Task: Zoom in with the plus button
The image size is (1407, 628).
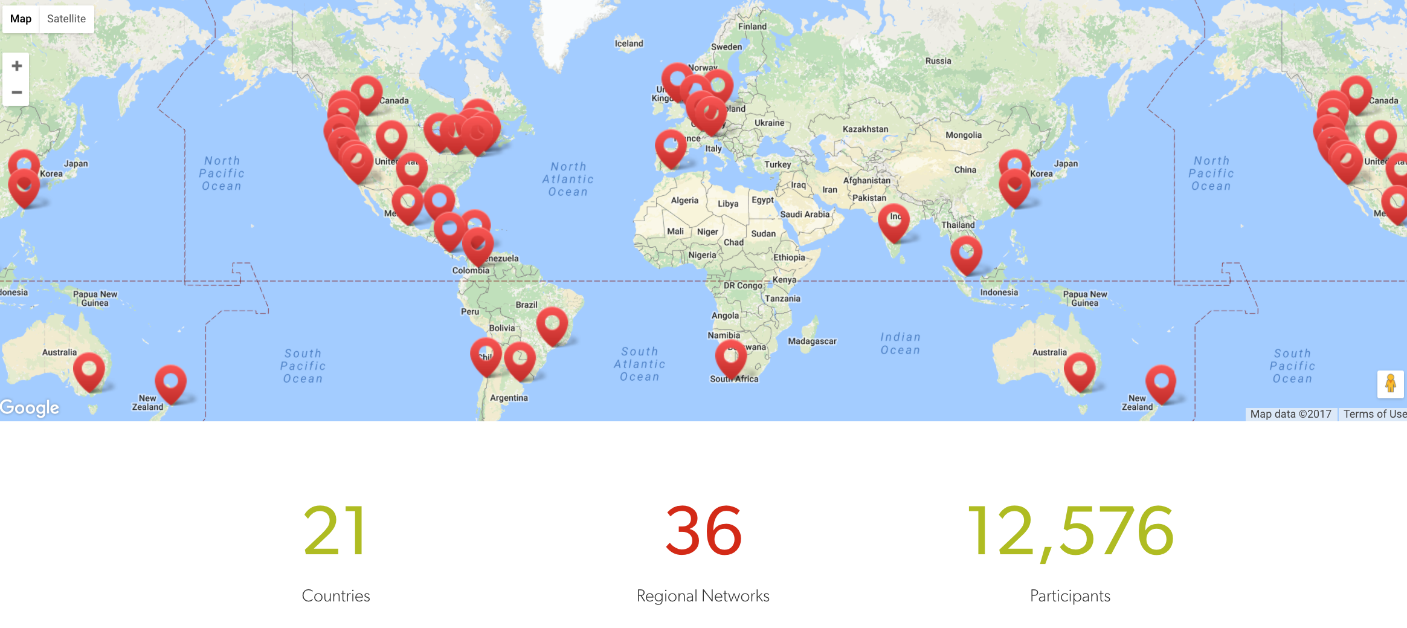Action: [16, 66]
